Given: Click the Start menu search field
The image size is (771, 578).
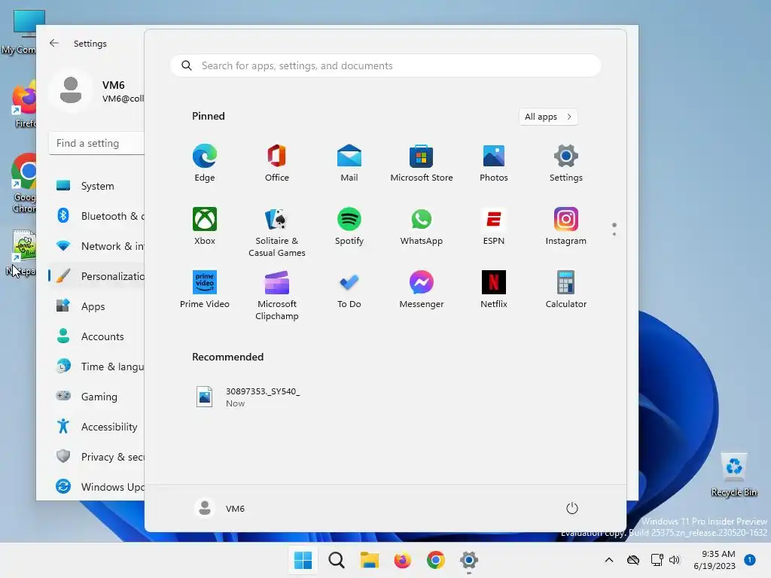Looking at the screenshot, I should [x=385, y=66].
